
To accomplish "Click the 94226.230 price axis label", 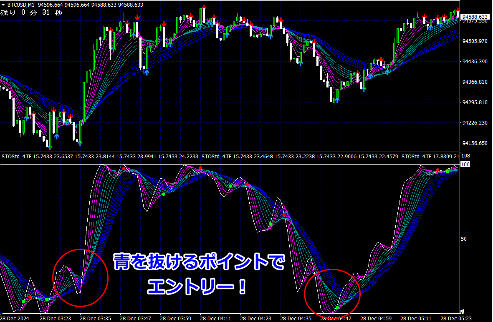I will (475, 123).
